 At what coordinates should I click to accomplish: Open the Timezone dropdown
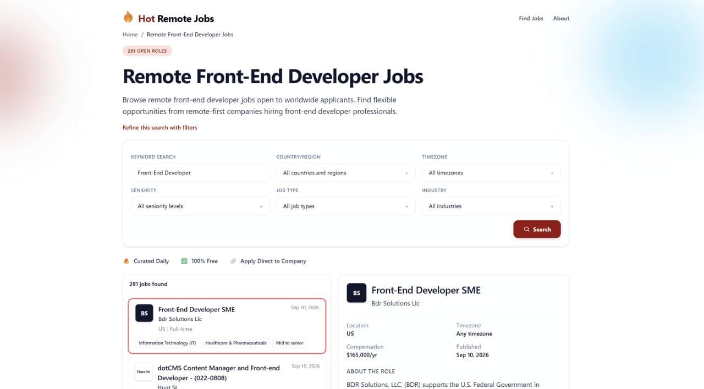[491, 173]
